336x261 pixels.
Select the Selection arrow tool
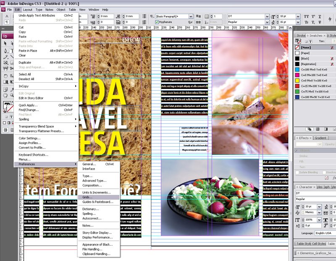click(5, 43)
